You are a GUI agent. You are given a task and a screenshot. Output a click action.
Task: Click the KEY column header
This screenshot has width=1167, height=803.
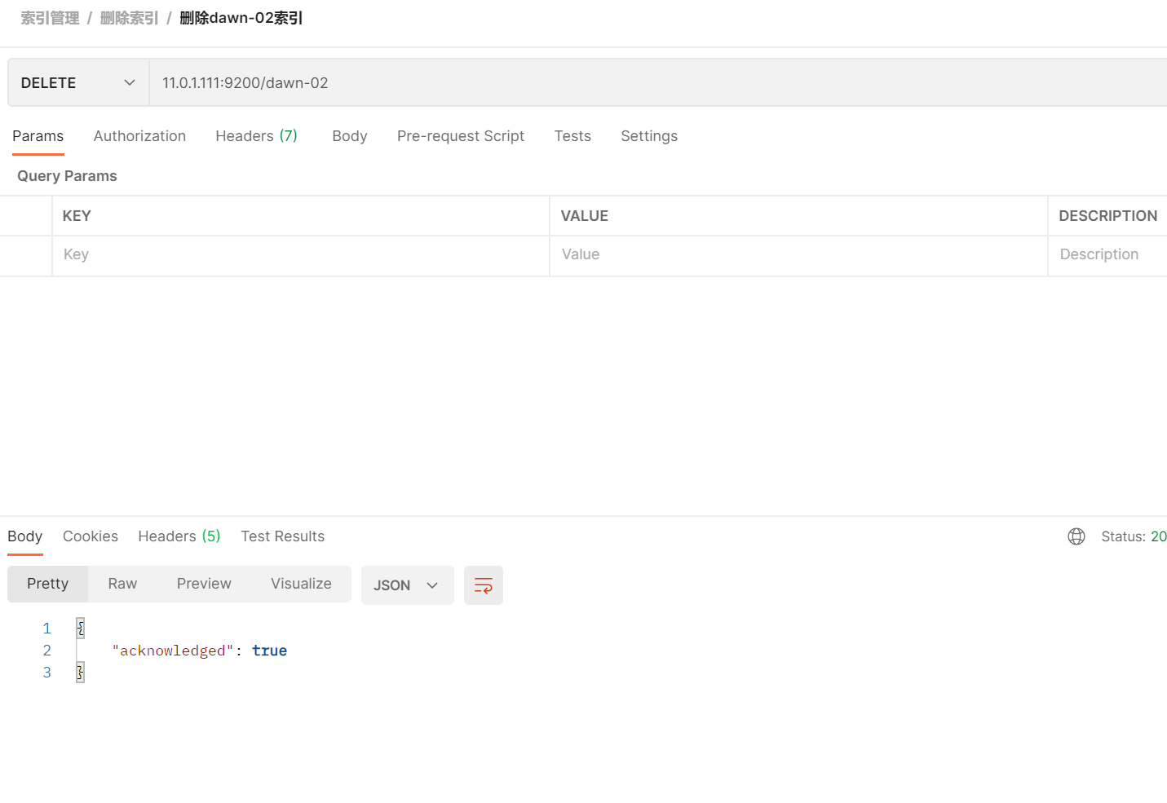coord(77,216)
